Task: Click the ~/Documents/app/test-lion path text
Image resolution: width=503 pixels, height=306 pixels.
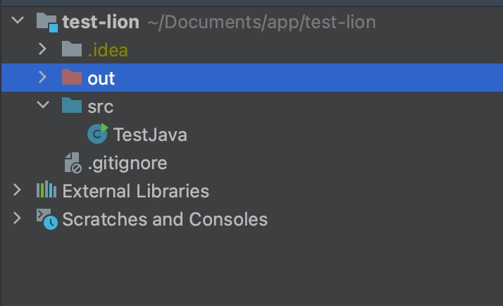Action: tap(261, 23)
